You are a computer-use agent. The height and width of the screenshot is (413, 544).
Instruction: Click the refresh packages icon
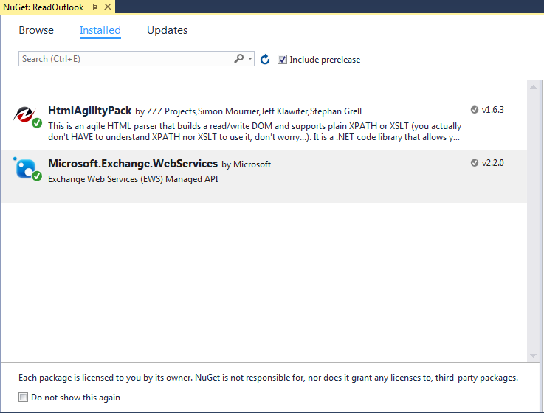265,59
